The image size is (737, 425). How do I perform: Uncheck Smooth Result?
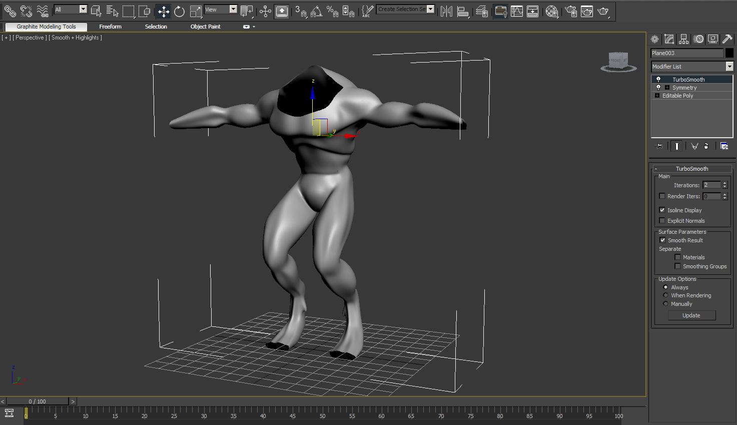(663, 240)
